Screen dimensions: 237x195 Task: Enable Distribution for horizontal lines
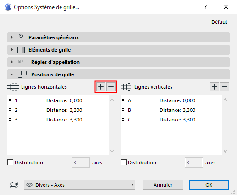[10, 163]
